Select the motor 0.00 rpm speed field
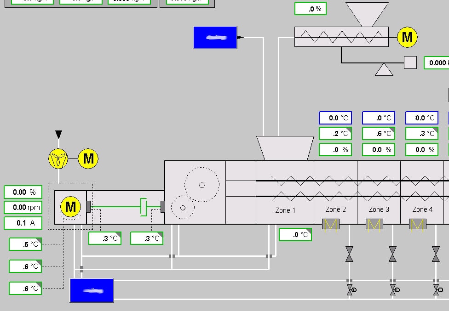 [x=23, y=207]
